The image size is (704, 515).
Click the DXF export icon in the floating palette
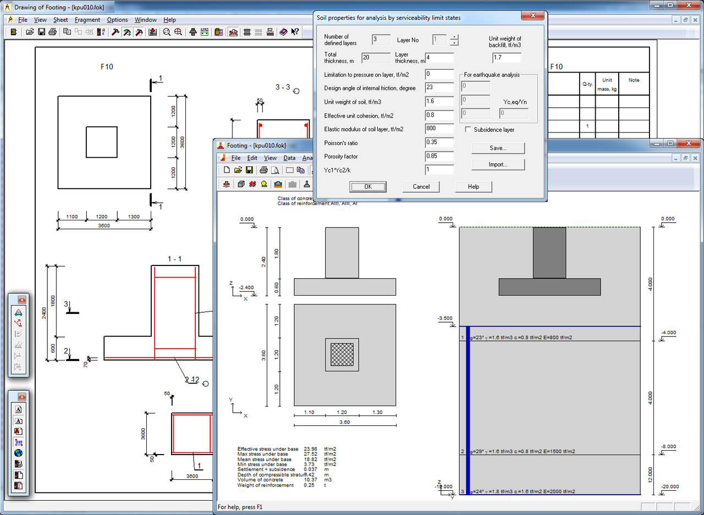tap(19, 442)
